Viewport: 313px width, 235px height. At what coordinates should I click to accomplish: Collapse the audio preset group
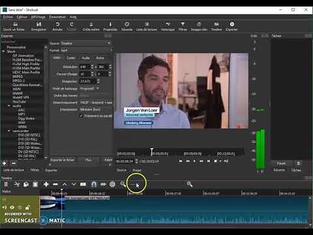tap(9, 106)
